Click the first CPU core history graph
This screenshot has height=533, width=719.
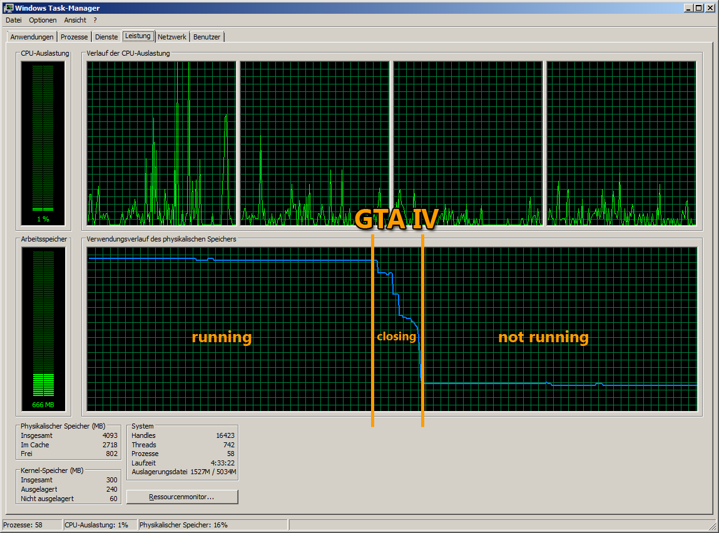(161, 143)
